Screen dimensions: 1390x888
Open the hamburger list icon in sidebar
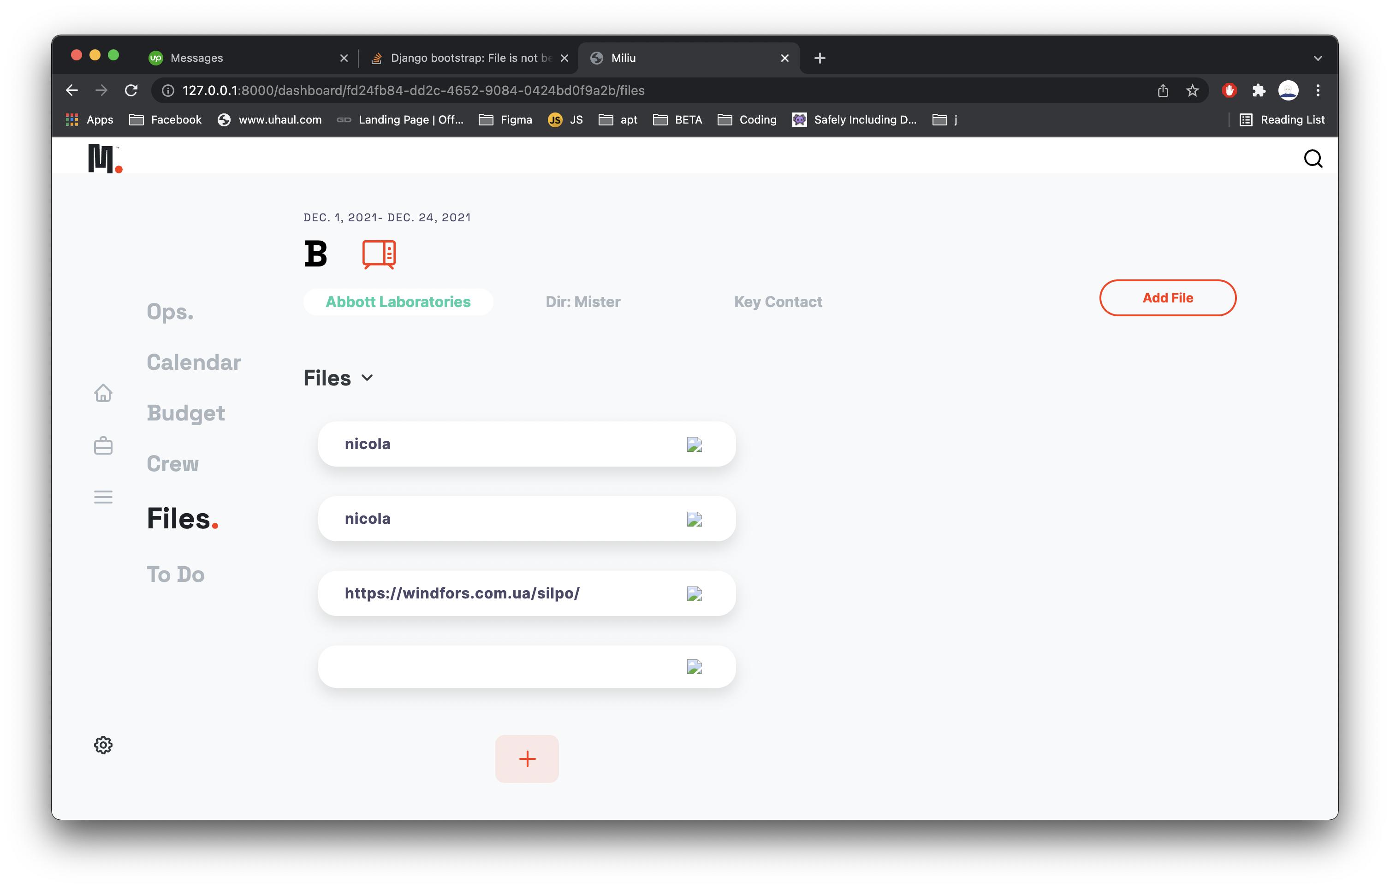click(103, 497)
